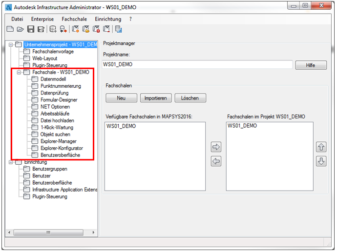Click the open Fachschale icon with folder
The height and width of the screenshot is (252, 339).
coord(85,29)
